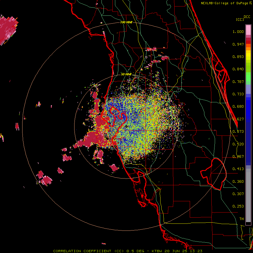The image size is (253, 253).
Task: Click the 0.787 value on the color scale
Action: point(238,82)
